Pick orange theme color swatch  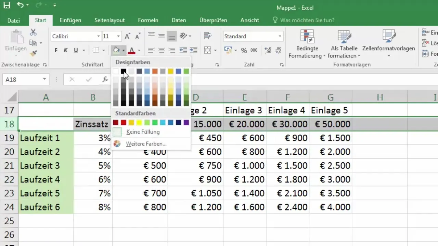pos(155,71)
